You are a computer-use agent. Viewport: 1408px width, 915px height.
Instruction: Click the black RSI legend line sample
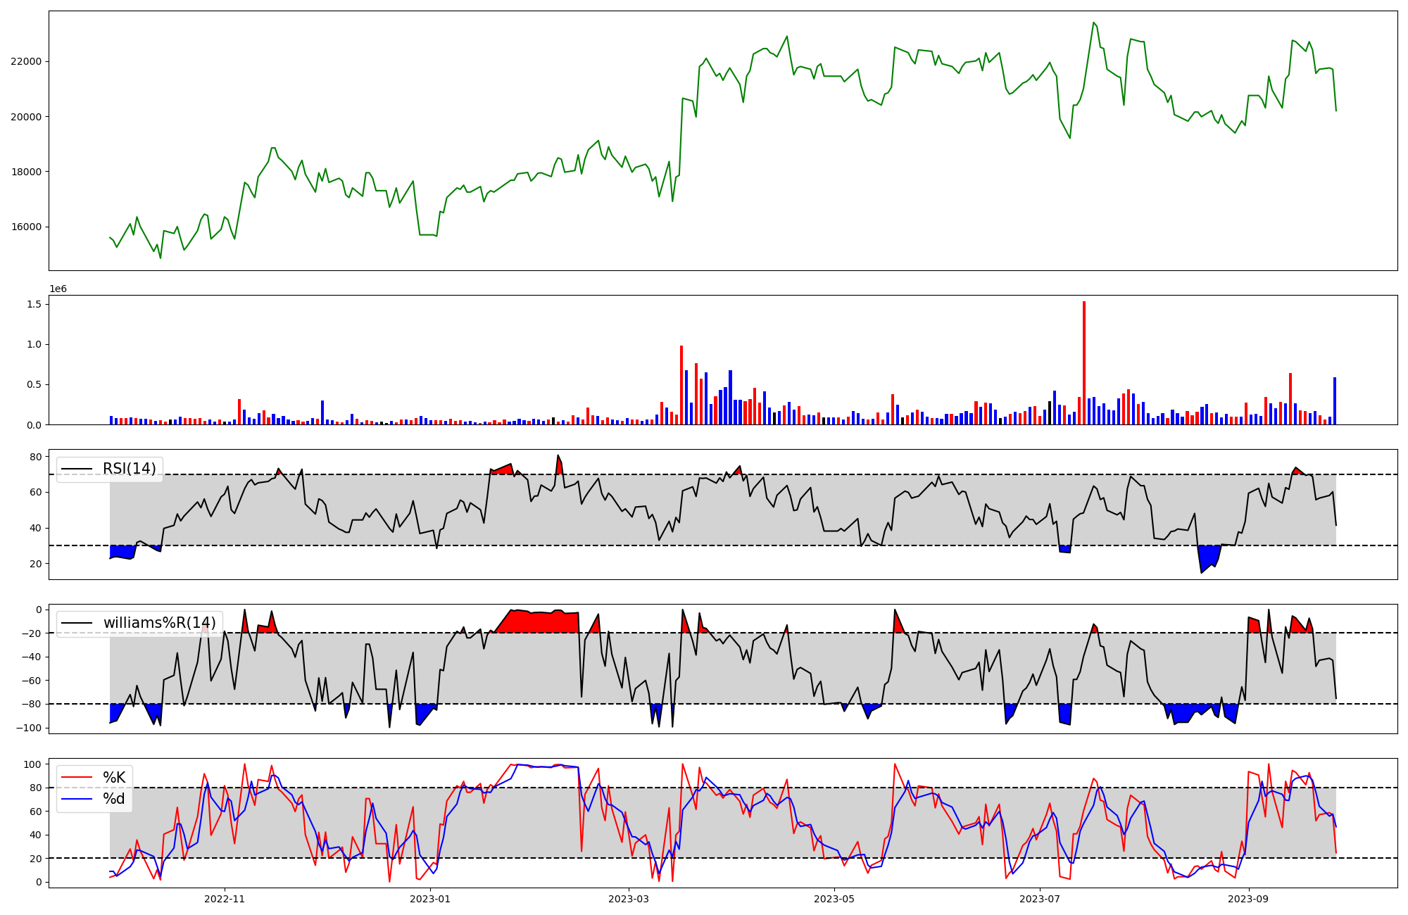point(76,469)
